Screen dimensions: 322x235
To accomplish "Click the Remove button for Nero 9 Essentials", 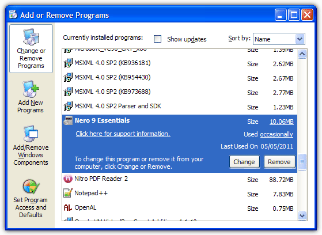I will click(x=279, y=162).
